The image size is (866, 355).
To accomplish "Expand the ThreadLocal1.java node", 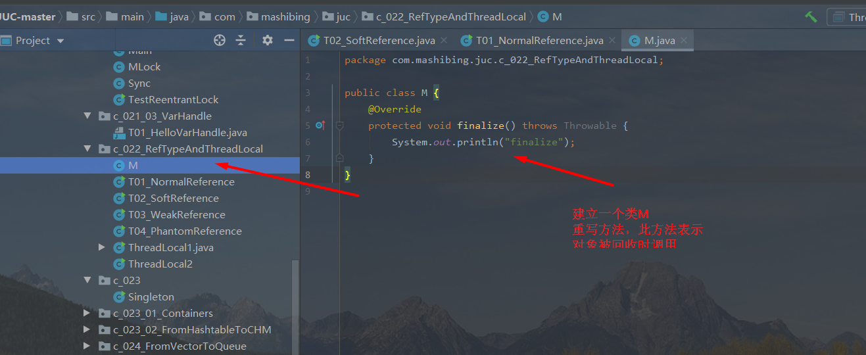I will point(102,247).
